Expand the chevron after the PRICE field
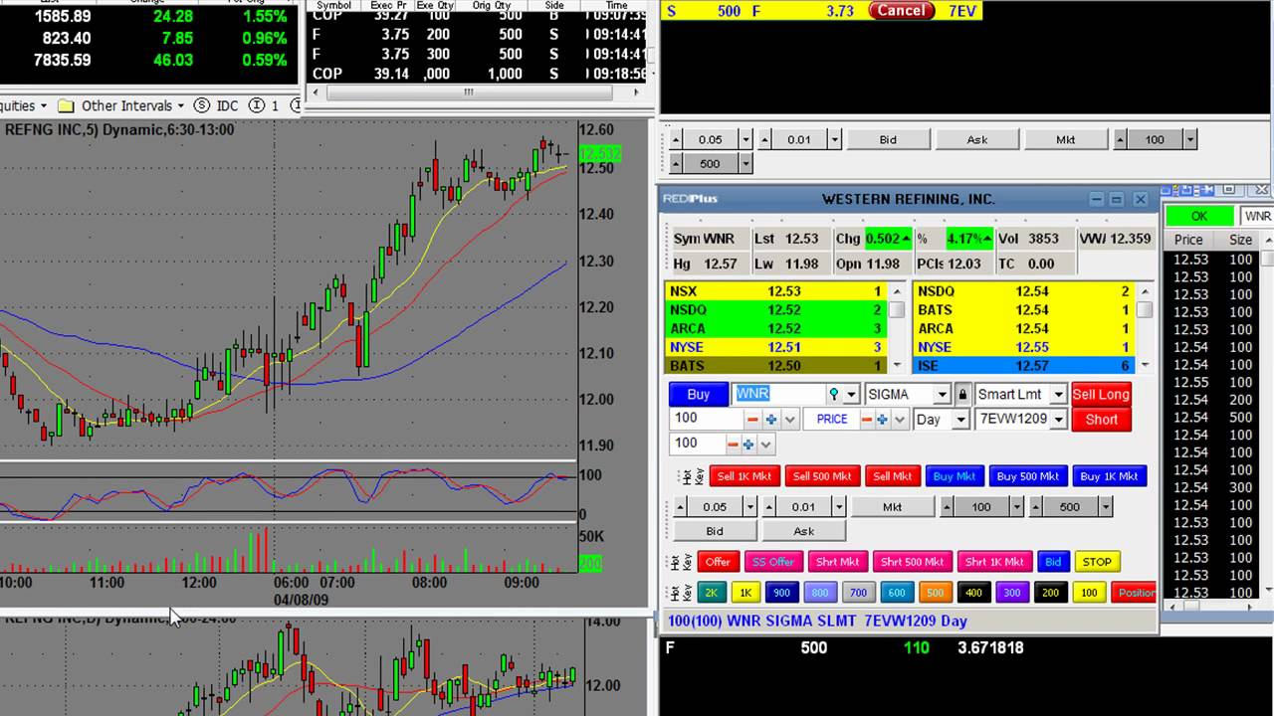This screenshot has height=716, width=1274. pos(901,420)
